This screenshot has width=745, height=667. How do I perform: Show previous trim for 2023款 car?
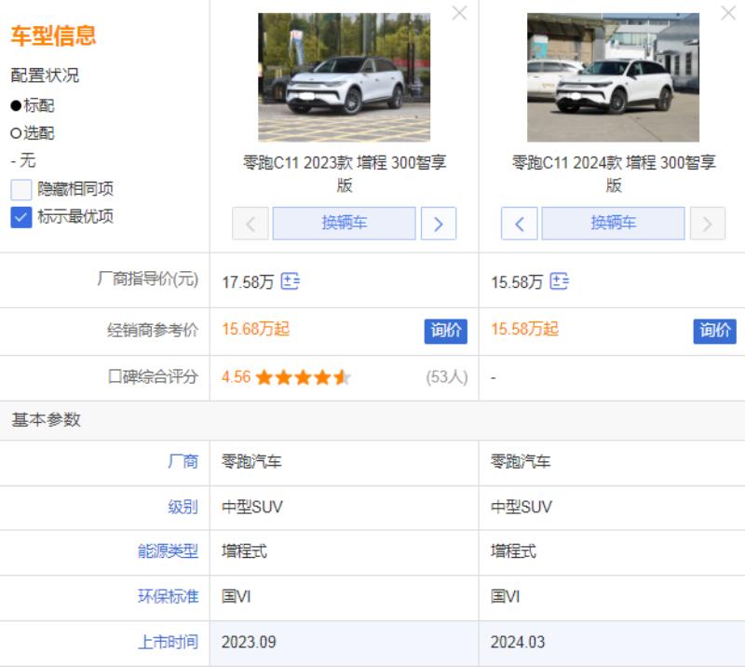(x=251, y=224)
